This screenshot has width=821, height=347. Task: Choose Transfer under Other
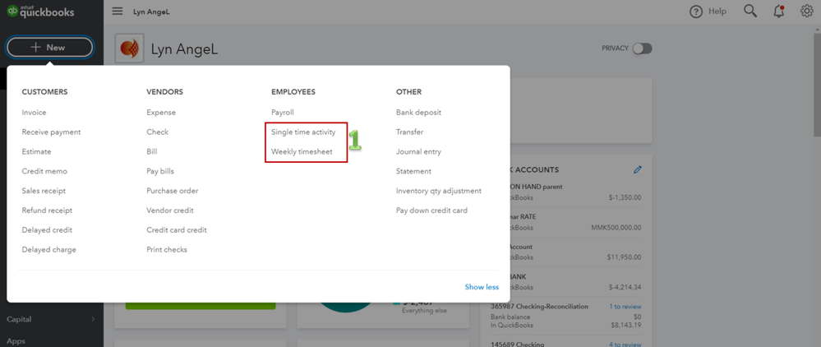click(409, 132)
